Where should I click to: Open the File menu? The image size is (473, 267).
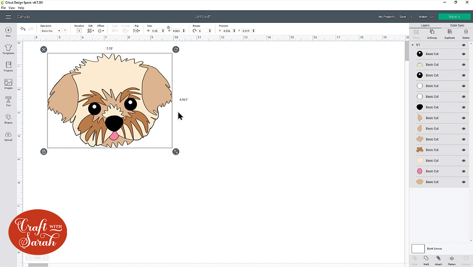point(3,7)
